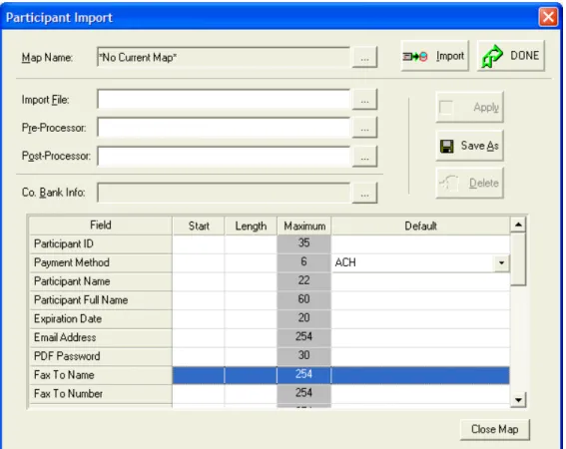Click the Length cell for Participant Full Name
The image size is (566, 449).
coord(251,300)
